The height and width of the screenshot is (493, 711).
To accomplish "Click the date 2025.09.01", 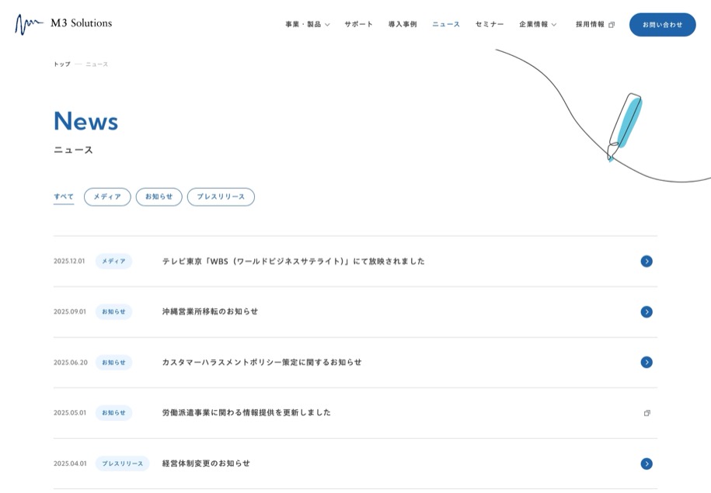I will click(x=70, y=312).
